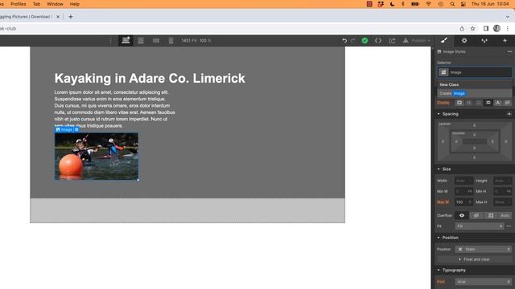Screen dimensions: 515x289
Task: Open the export code icon
Action: coord(378,41)
